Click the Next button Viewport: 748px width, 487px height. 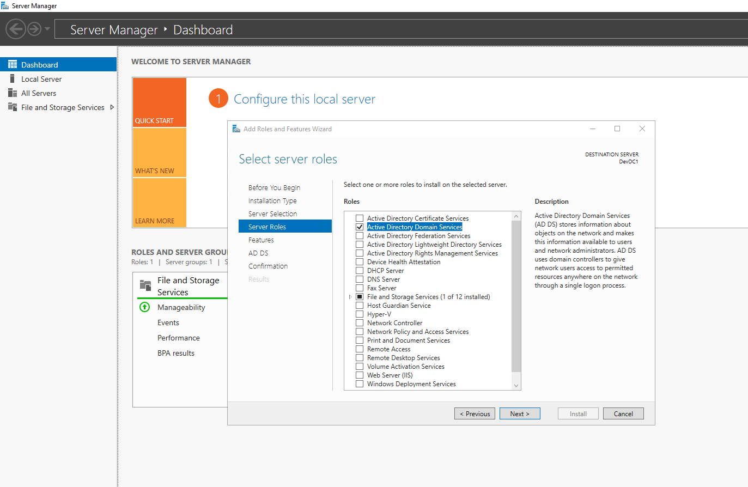tap(520, 413)
